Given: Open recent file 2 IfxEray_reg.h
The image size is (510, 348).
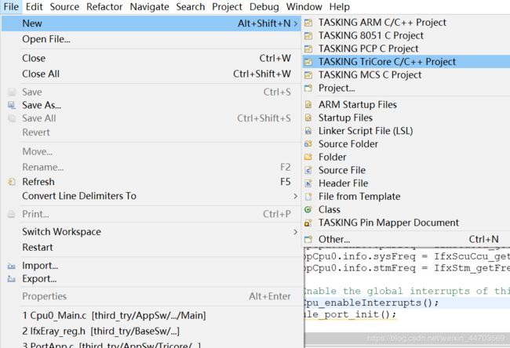Looking at the screenshot, I should click(152, 331).
